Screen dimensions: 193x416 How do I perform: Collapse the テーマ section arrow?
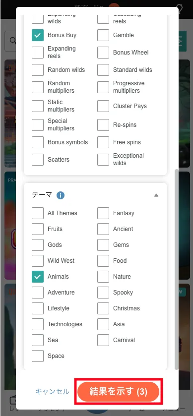click(x=156, y=195)
